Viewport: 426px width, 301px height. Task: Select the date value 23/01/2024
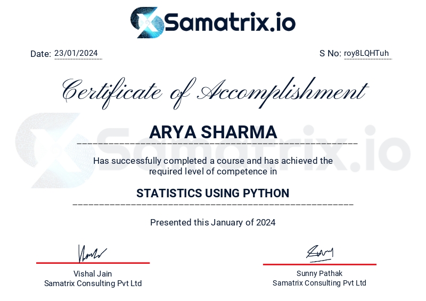pyautogui.click(x=76, y=53)
